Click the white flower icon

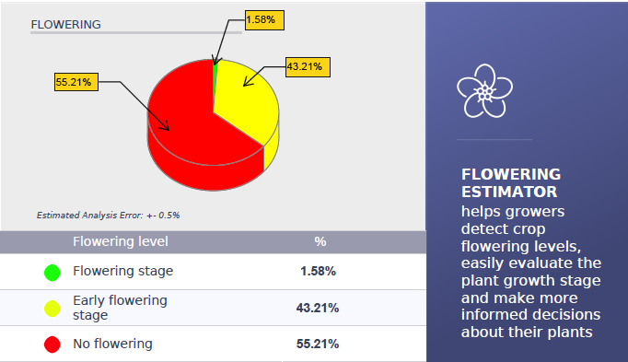click(x=484, y=91)
